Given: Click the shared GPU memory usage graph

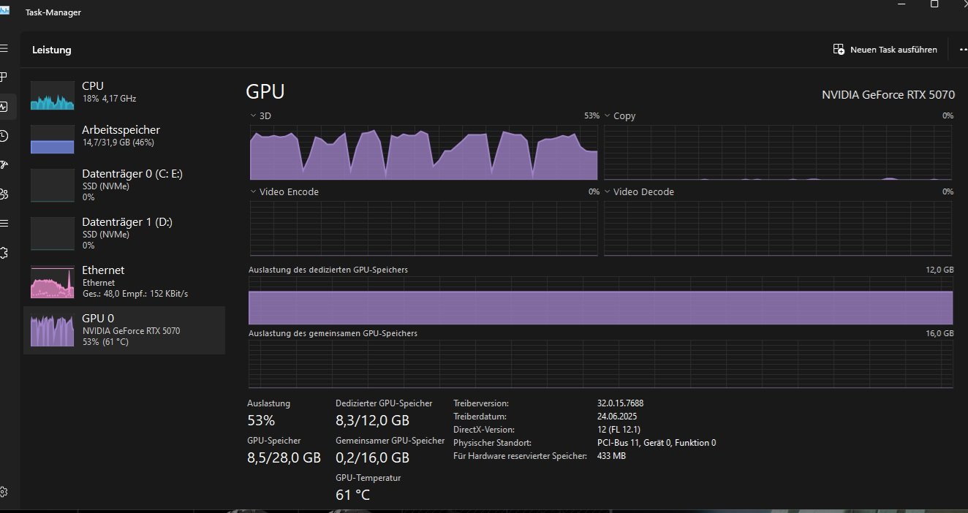Looking at the screenshot, I should coord(600,364).
